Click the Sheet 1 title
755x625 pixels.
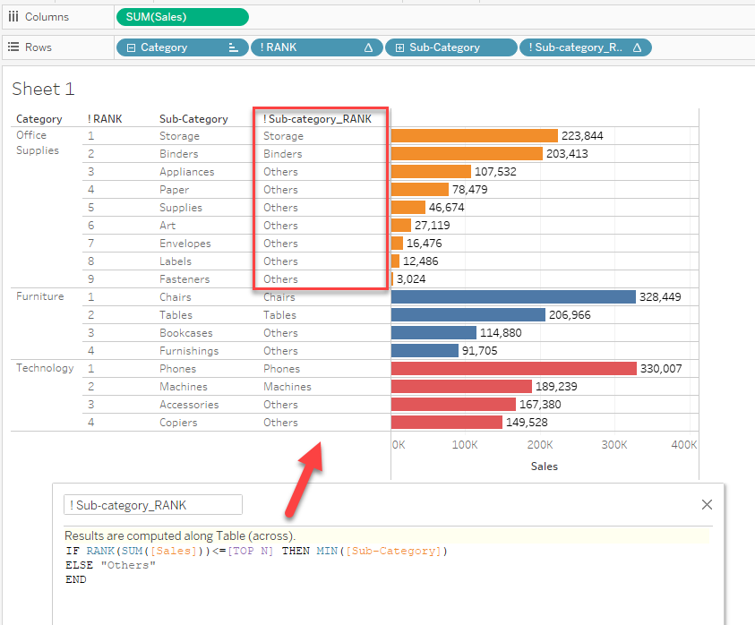(x=43, y=89)
